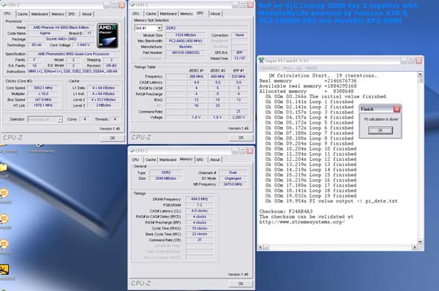The width and height of the screenshot is (439, 291).
Task: Click OK in the CPU-Z processor window
Action: click(113, 138)
